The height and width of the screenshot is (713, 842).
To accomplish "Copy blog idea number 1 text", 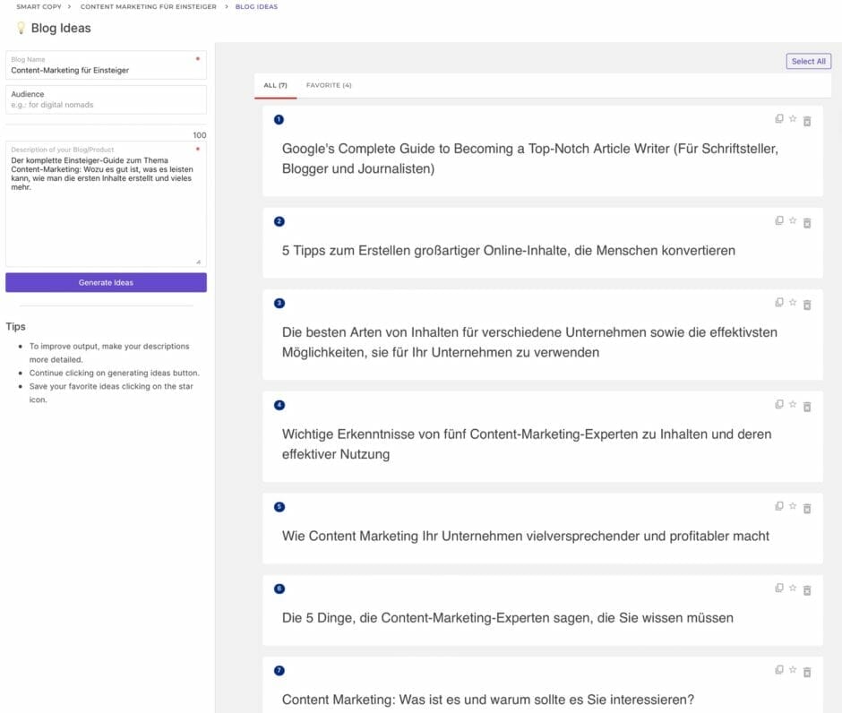I will coord(778,119).
